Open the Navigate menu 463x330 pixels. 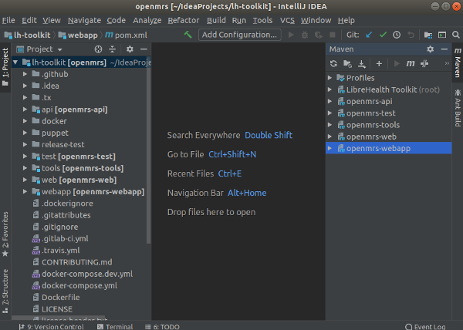pyautogui.click(x=84, y=20)
